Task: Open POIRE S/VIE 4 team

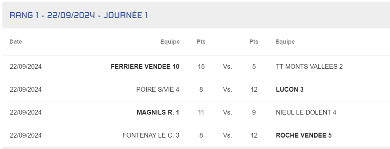Action: pyautogui.click(x=158, y=89)
